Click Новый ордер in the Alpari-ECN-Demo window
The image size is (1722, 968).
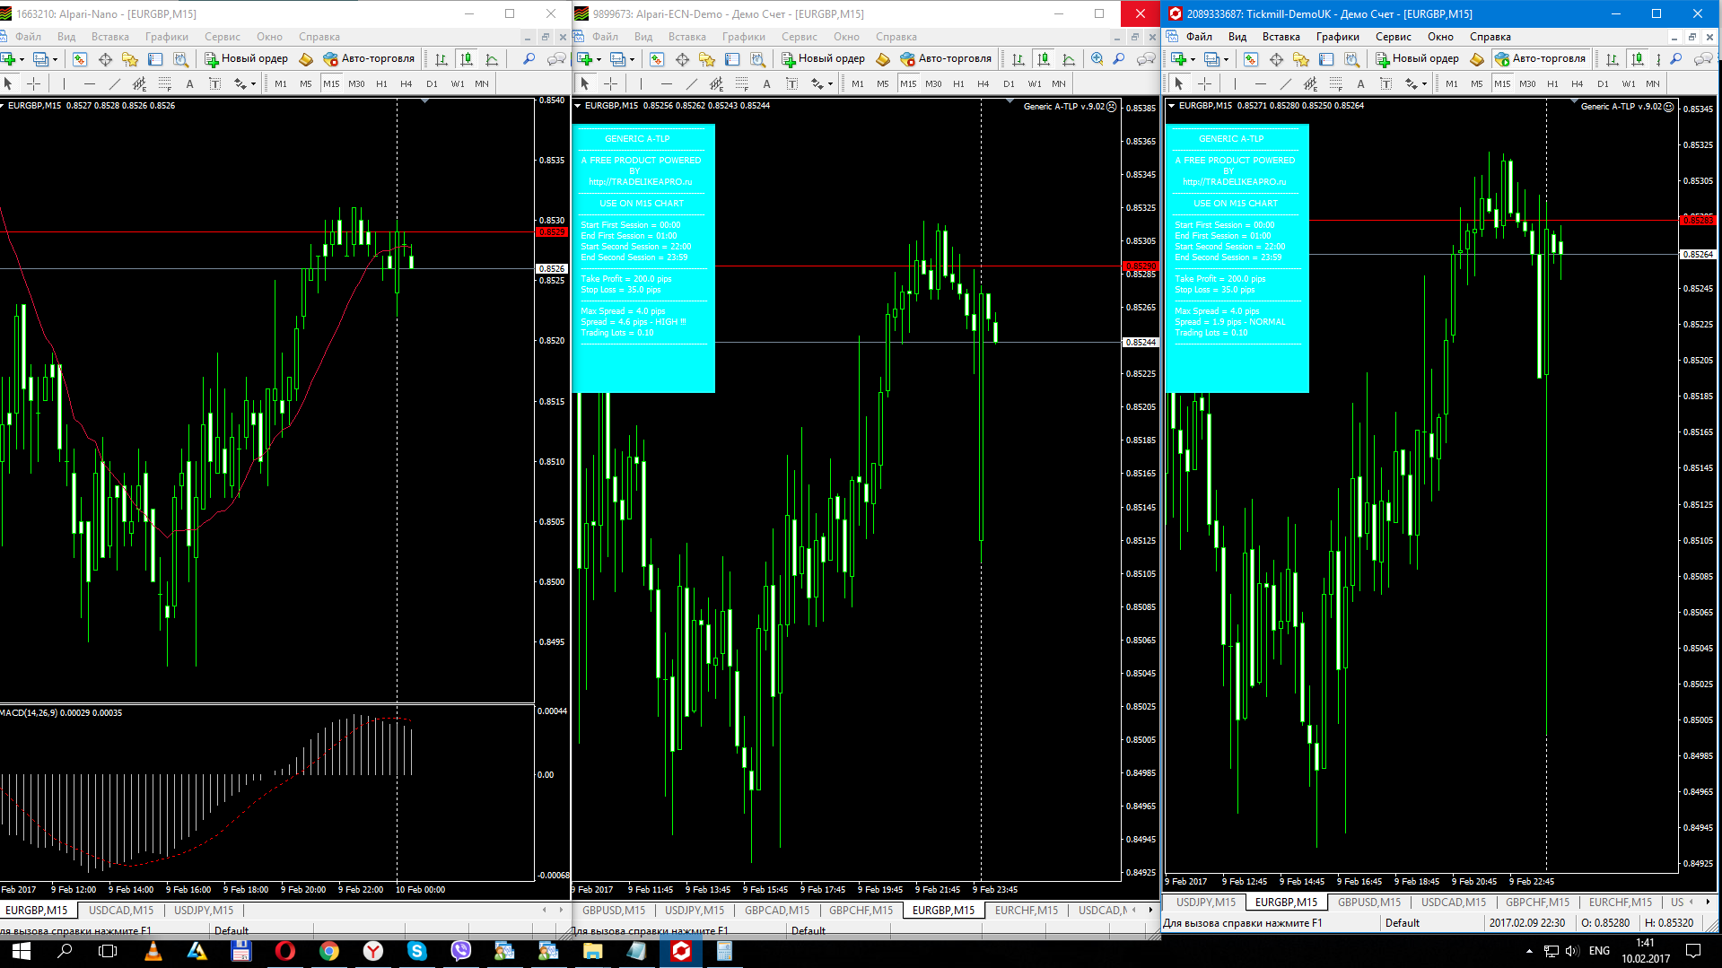coord(824,59)
